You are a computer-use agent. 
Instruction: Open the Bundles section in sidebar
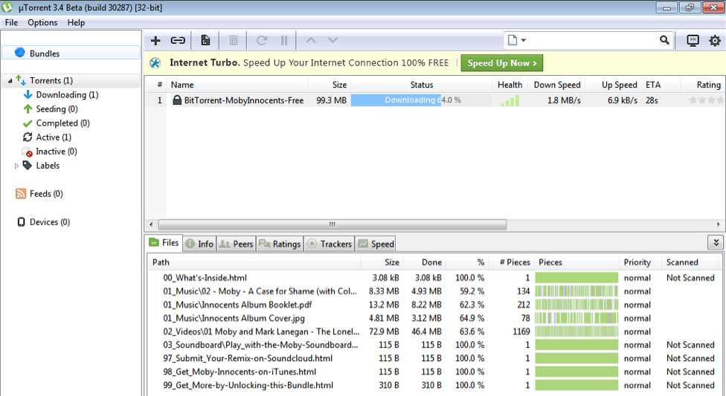[44, 53]
